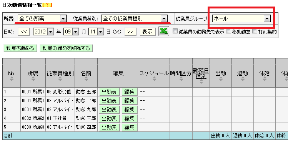Sort by 勤務日種別 column arrows
Viewport: 288px width, 151px height.
click(x=201, y=81)
